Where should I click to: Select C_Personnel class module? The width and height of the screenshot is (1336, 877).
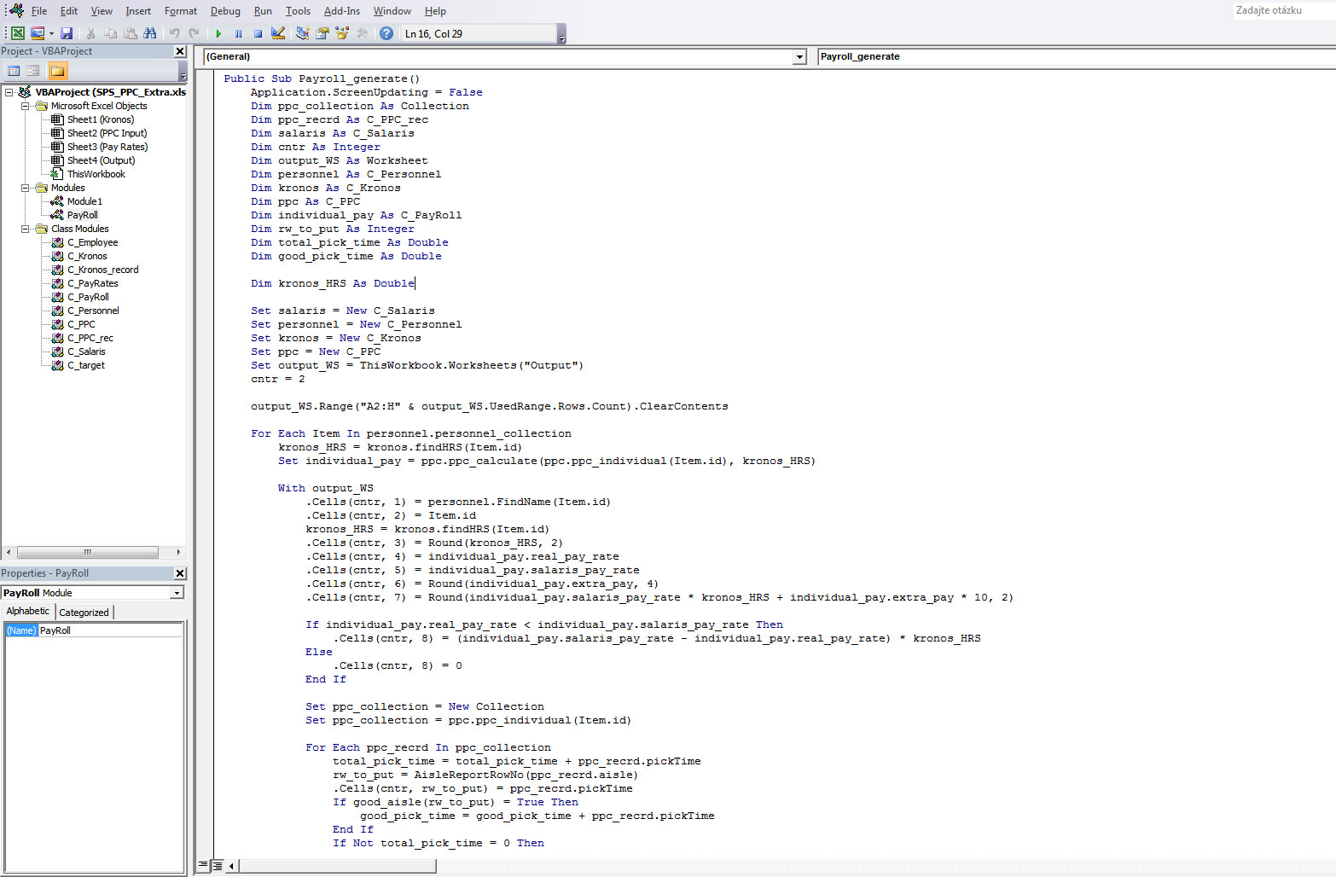tap(93, 311)
